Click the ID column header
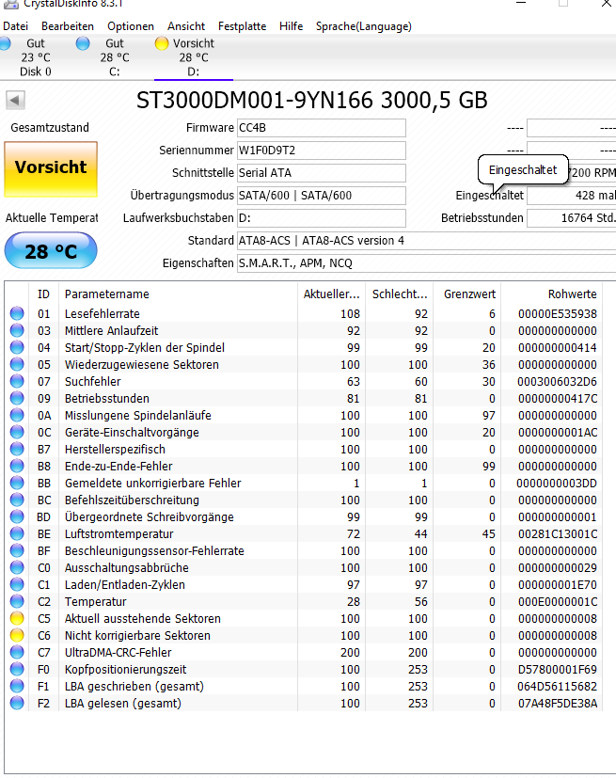This screenshot has height=778, width=616. click(x=43, y=294)
